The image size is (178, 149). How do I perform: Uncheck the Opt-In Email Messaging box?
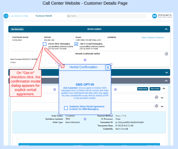pos(77,44)
